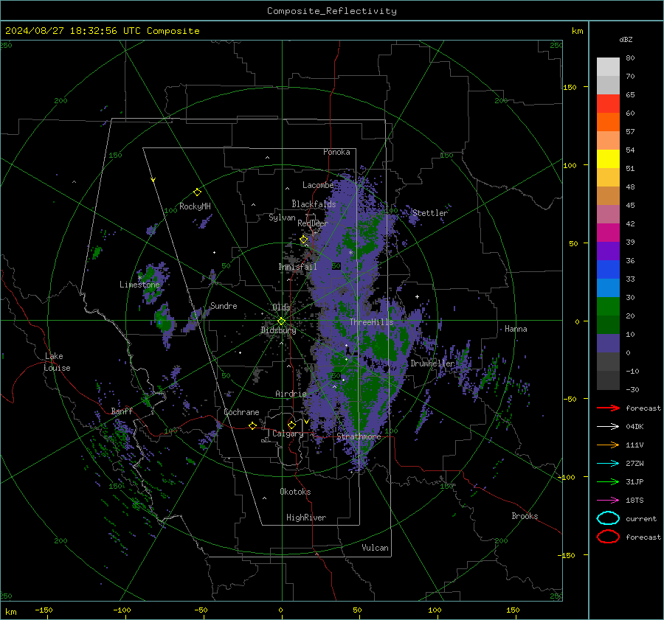Click 'forecast' label beside the red arrow
Image resolution: width=664 pixels, height=620 pixels.
click(x=643, y=408)
